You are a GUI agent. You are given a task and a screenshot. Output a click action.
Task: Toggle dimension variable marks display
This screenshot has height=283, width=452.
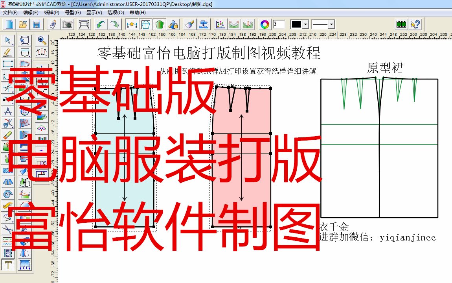pos(132,24)
